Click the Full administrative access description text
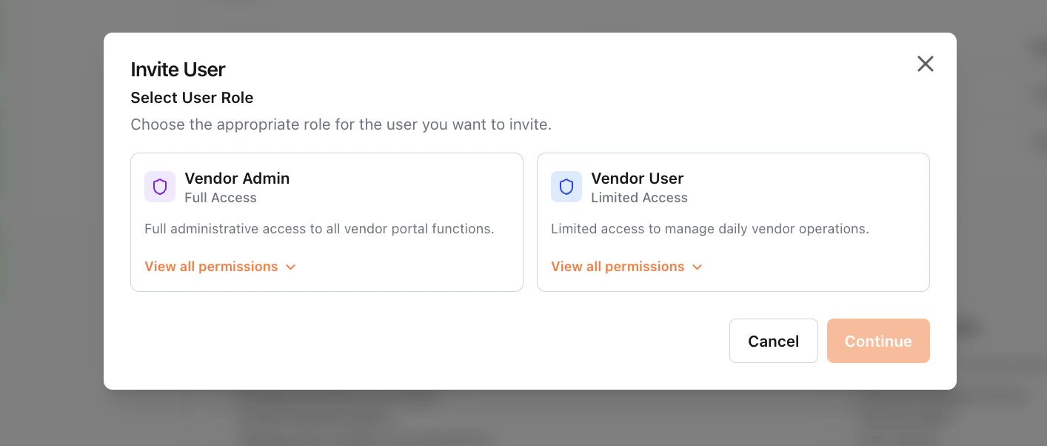The image size is (1047, 446). coord(319,229)
